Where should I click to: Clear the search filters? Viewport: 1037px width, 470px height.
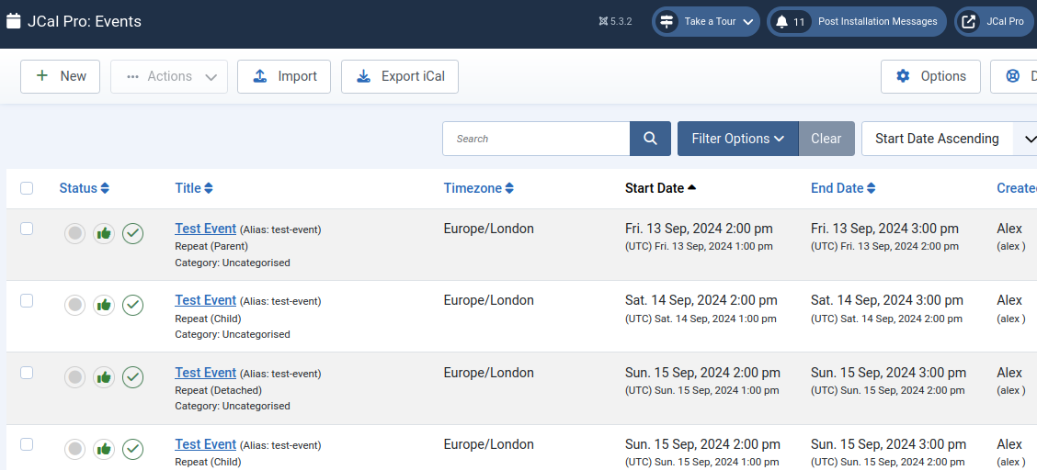pyautogui.click(x=826, y=139)
